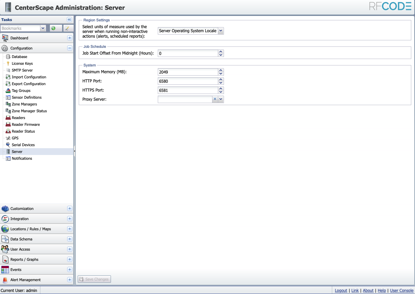Click the User Access people icon

tap(5, 249)
